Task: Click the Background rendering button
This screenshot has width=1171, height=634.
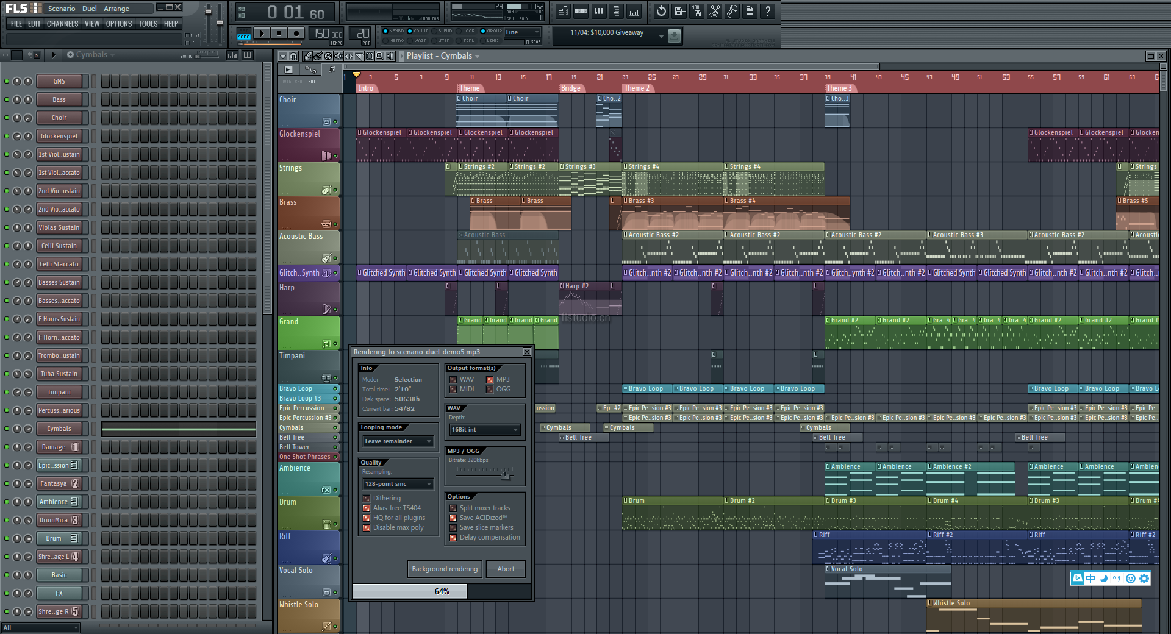Action: [445, 569]
